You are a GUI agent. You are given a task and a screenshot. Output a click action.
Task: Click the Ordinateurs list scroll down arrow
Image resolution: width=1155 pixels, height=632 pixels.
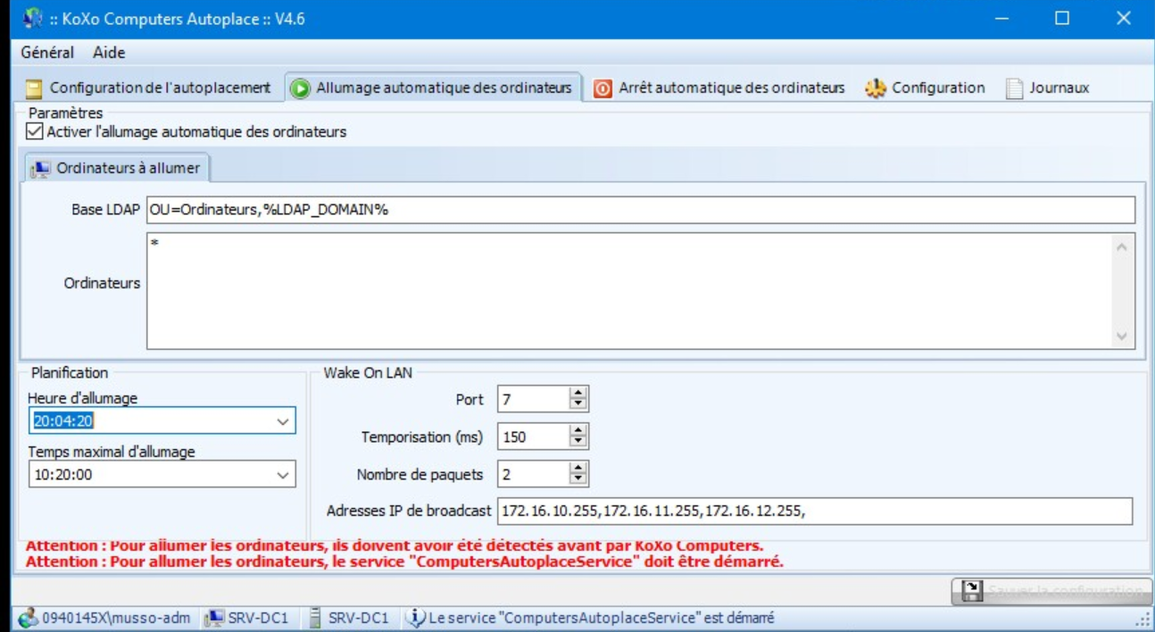click(1123, 337)
